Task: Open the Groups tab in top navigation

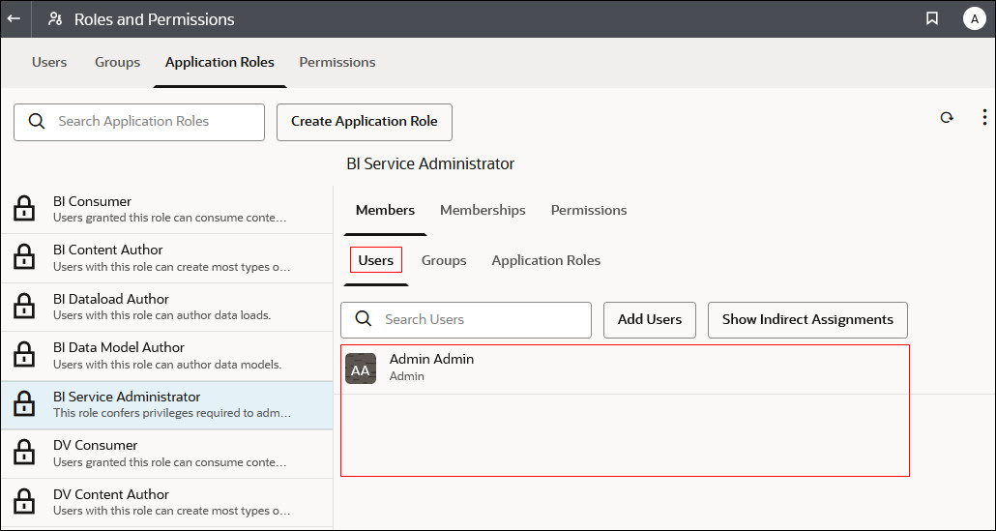Action: [117, 62]
